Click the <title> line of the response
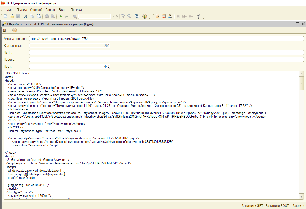306x209 pixels. [x=51, y=99]
